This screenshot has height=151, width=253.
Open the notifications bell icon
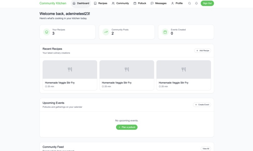pyautogui.click(x=196, y=3)
